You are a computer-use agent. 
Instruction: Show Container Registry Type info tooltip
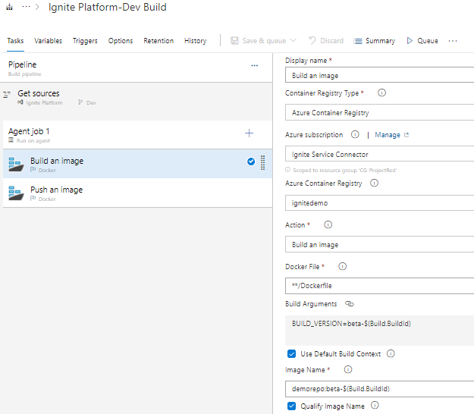(x=381, y=93)
